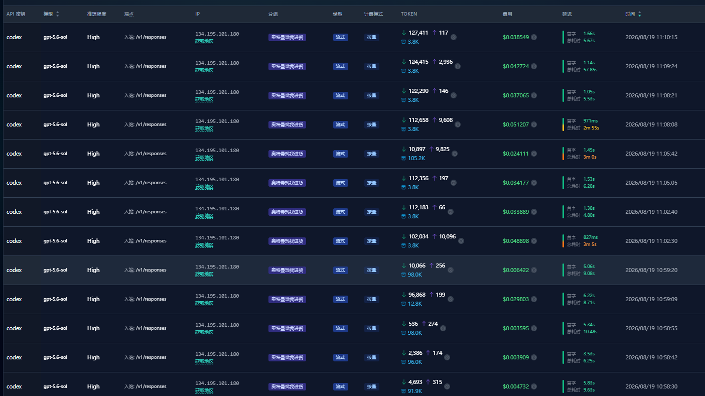Viewport: 705px width, 396px height.
Task: Click info icon beside $0.051207 cost
Action: 534,124
